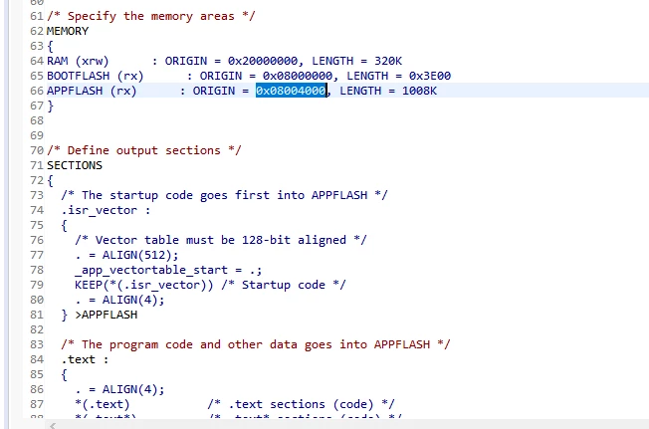Click the opening brace on line 85
The height and width of the screenshot is (429, 649).
64,374
